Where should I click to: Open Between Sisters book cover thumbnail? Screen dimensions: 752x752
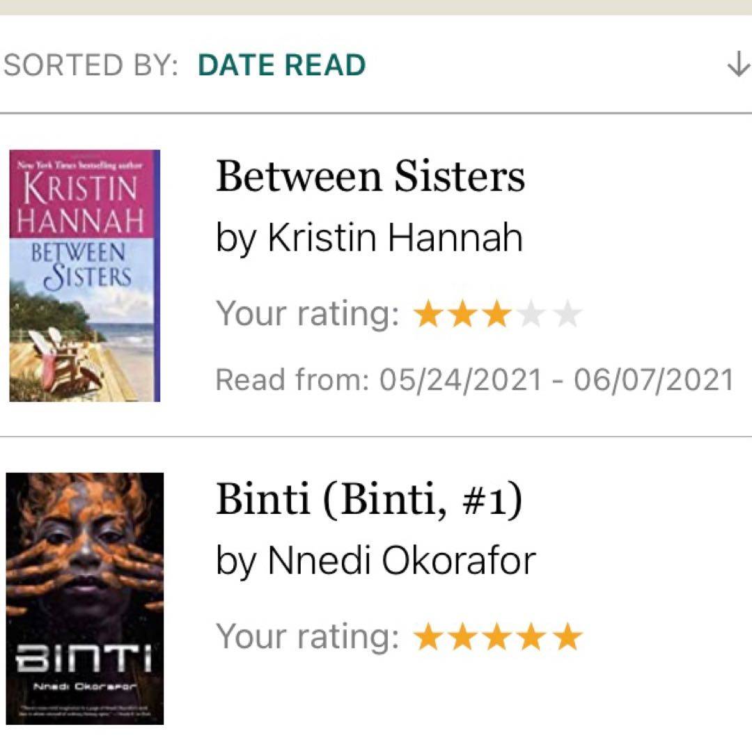click(84, 276)
